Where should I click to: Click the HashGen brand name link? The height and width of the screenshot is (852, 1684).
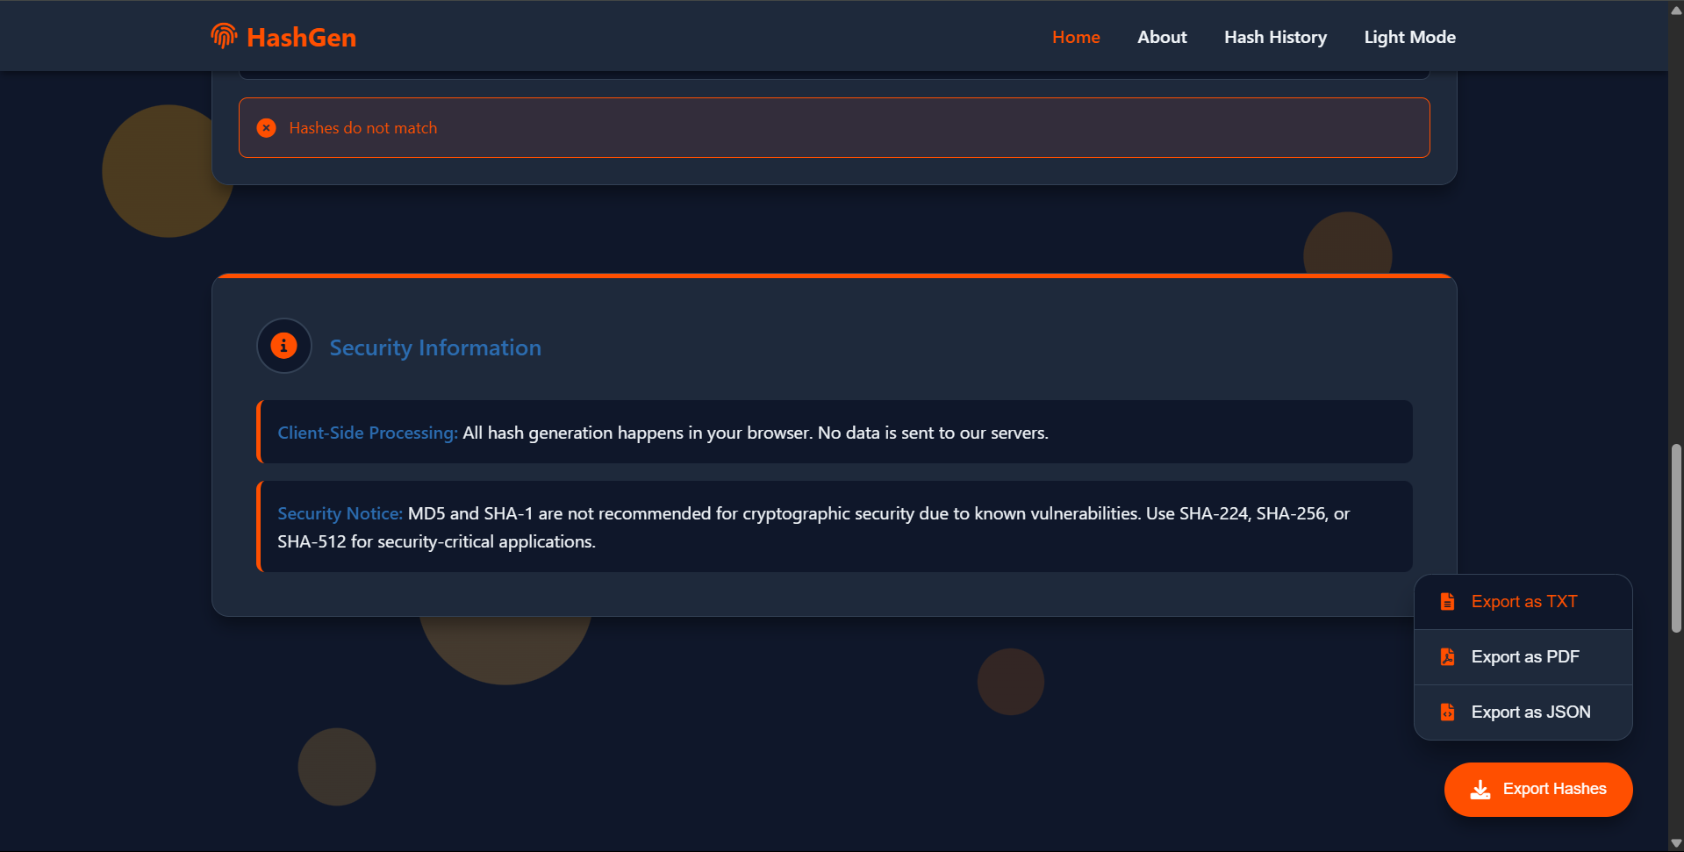pos(301,37)
